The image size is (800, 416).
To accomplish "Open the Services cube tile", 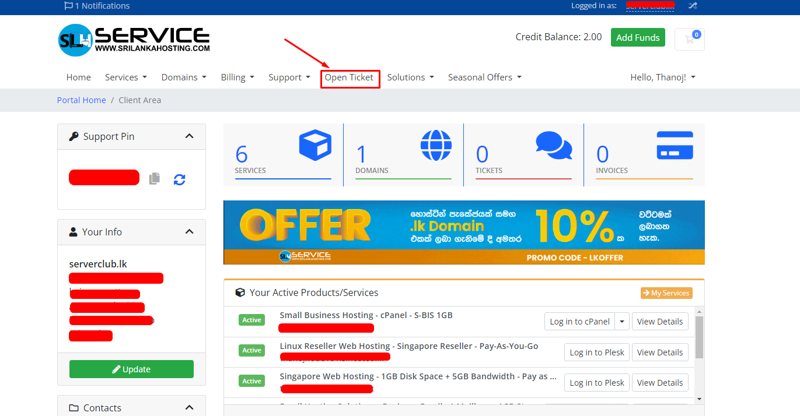I will (x=283, y=155).
